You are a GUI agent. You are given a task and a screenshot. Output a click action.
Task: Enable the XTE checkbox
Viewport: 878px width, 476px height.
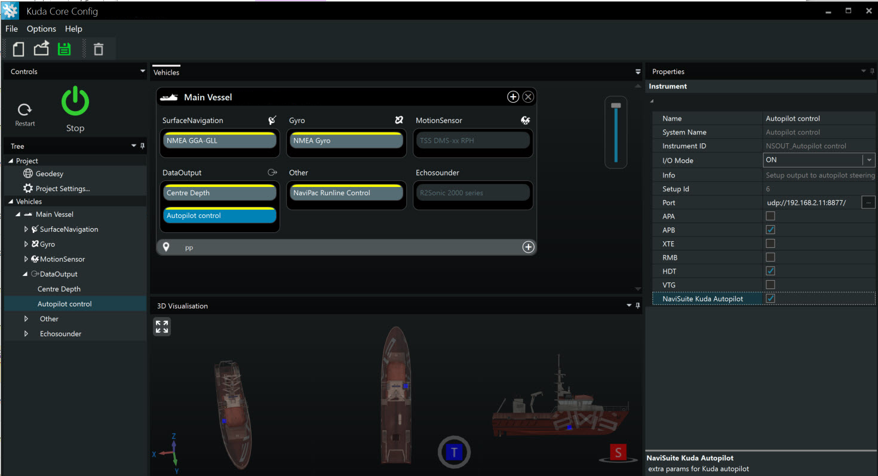(770, 243)
